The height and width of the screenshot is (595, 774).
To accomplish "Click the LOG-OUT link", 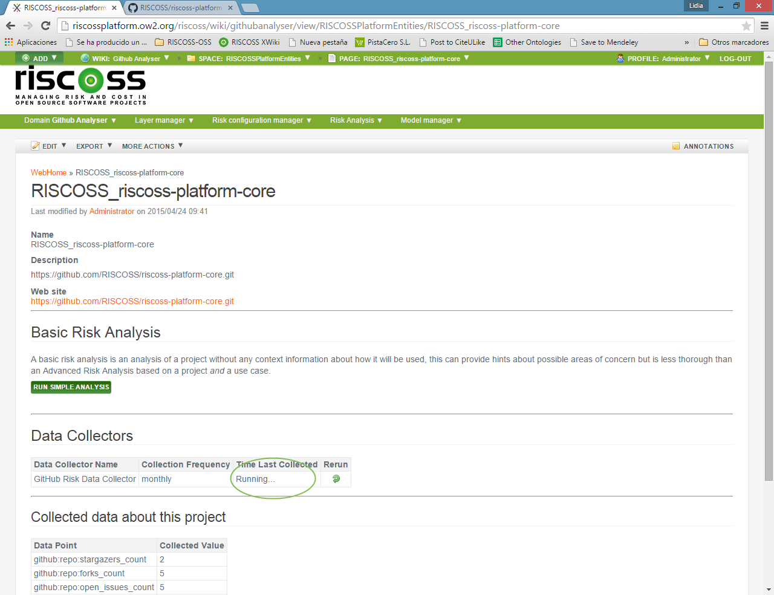I will point(735,59).
